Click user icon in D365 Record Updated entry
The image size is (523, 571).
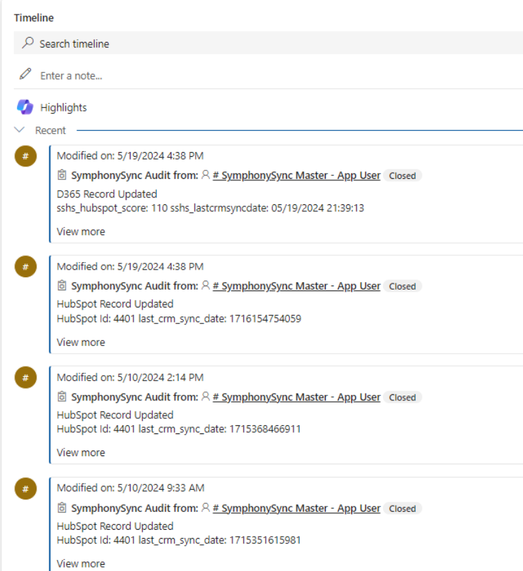coord(205,175)
